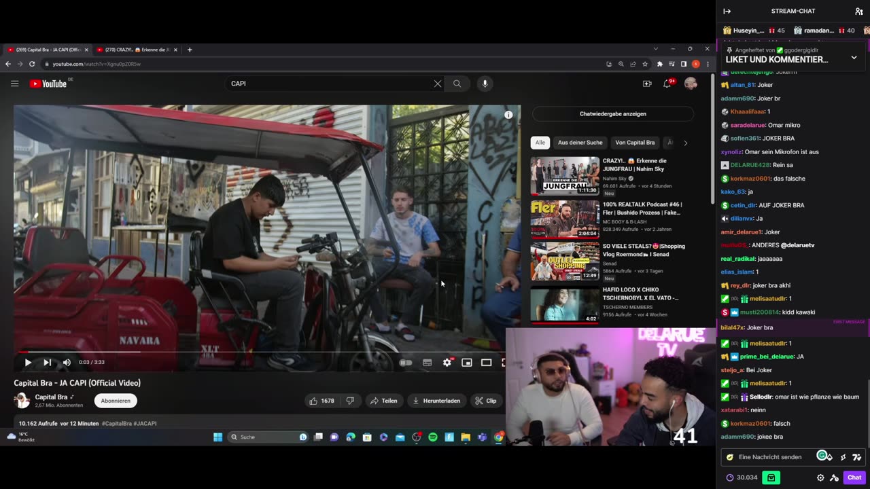Image resolution: width=870 pixels, height=489 pixels.
Task: Open SO VIELE STEALS Shopping Vlog title
Action: (644, 250)
